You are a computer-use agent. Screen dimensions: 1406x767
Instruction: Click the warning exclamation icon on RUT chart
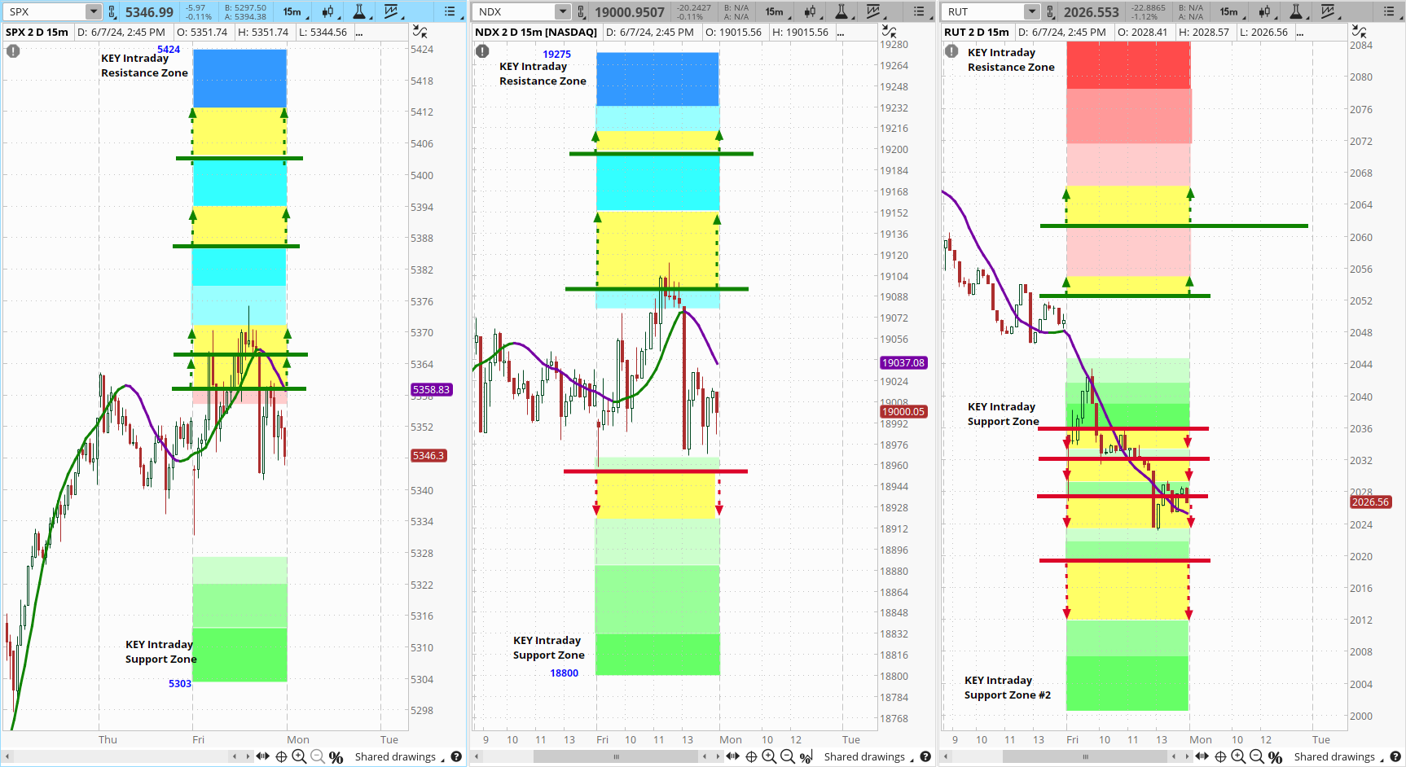click(x=951, y=51)
